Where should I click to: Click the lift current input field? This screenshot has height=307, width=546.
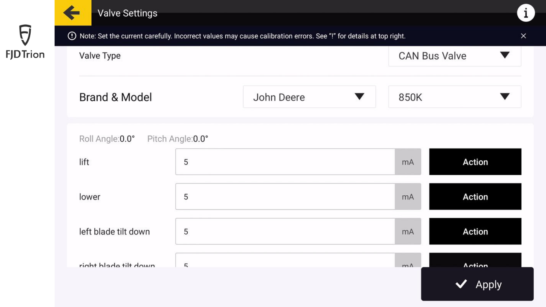tap(285, 162)
